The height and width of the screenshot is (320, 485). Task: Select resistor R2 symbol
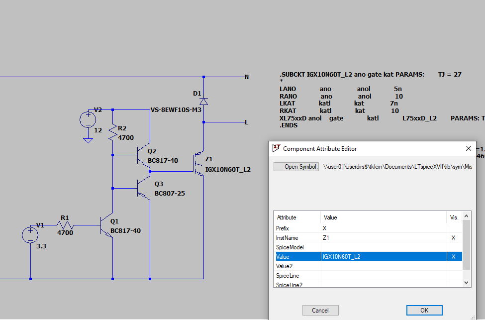(113, 131)
